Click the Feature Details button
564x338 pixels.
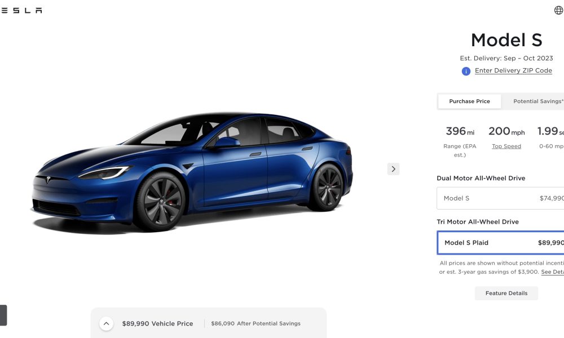[x=506, y=293]
